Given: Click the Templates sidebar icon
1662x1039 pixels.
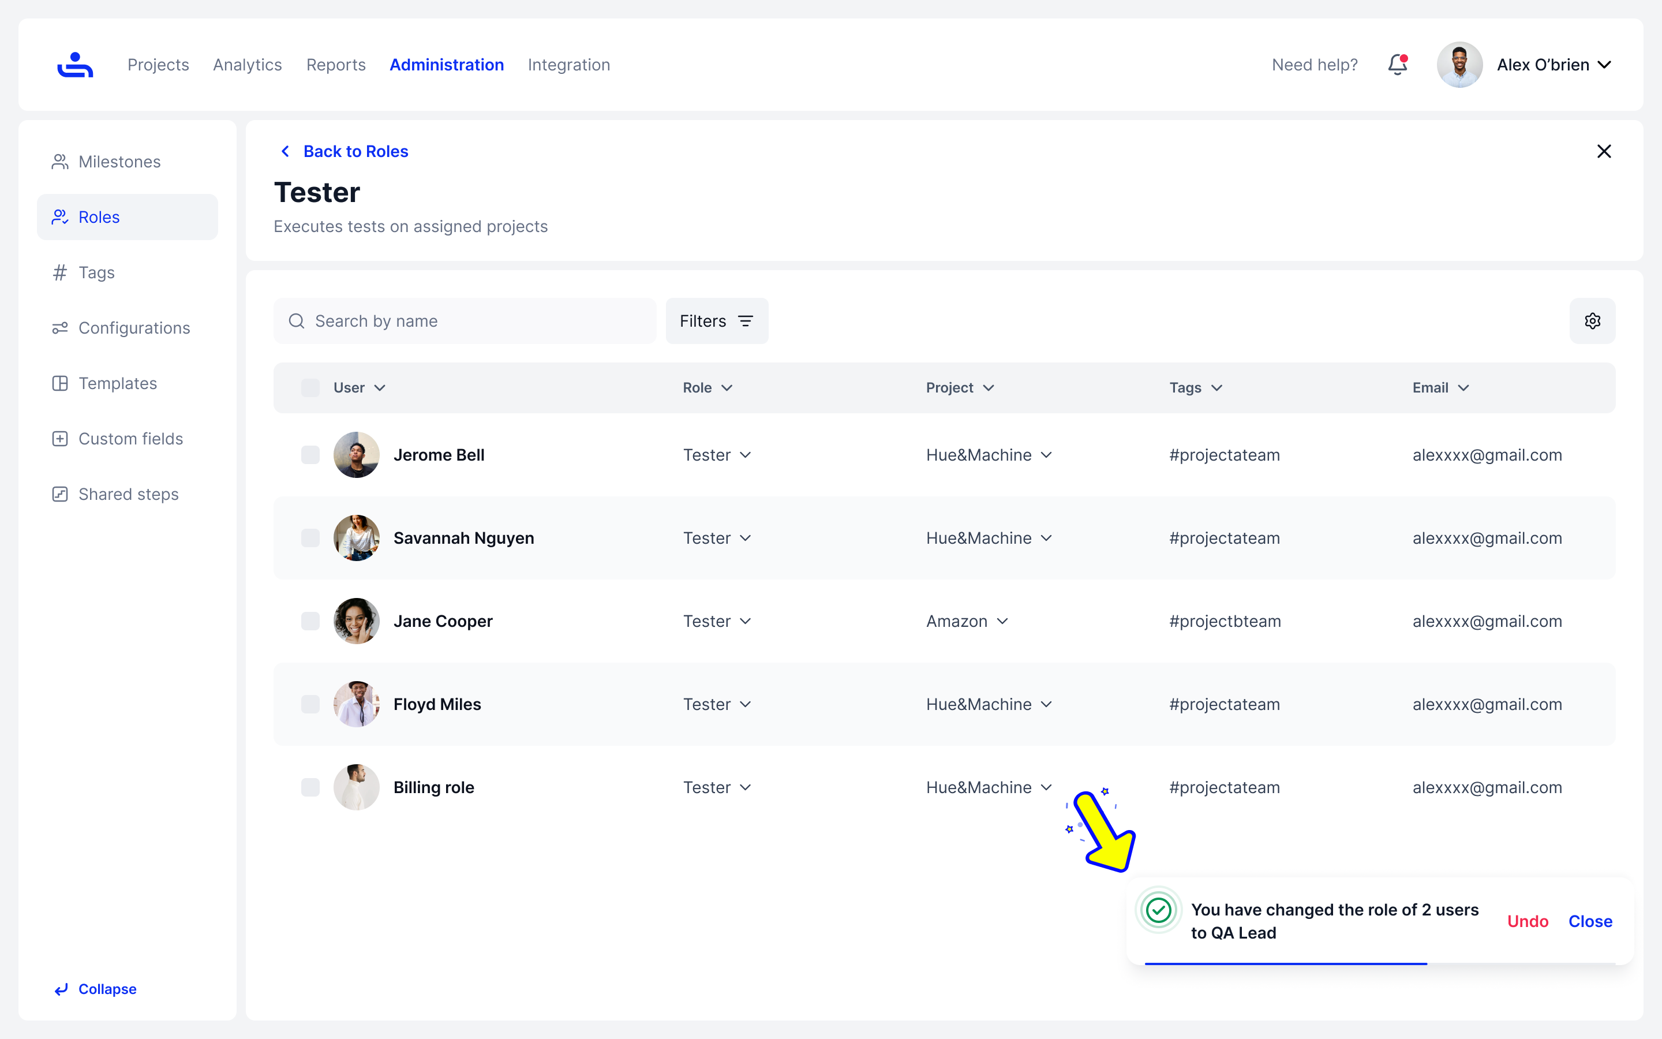Looking at the screenshot, I should click(x=60, y=383).
